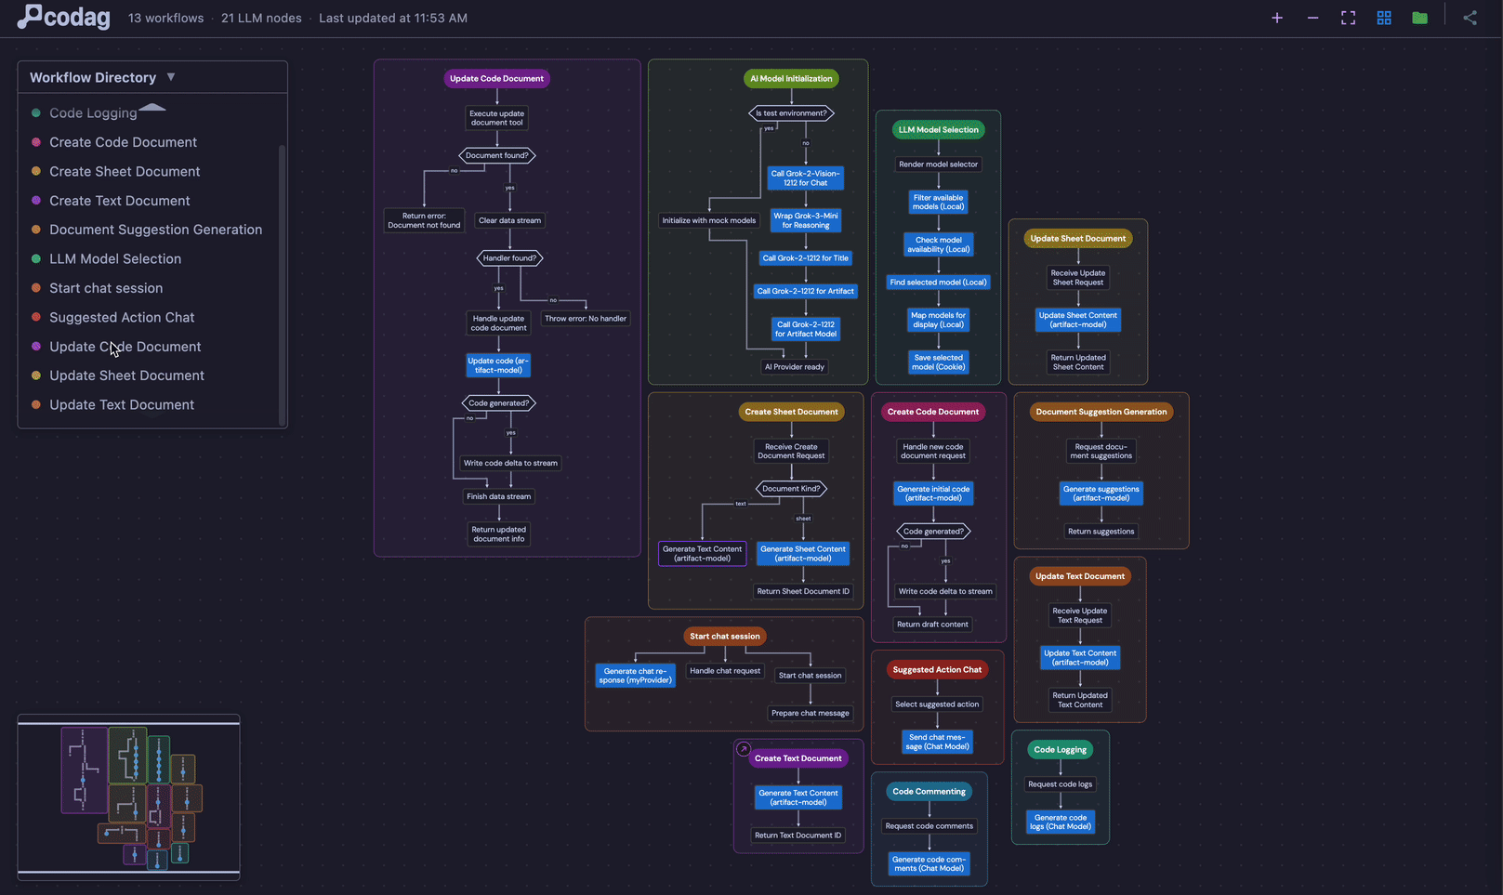
Task: Zoom in with the plus icon
Action: (1277, 18)
